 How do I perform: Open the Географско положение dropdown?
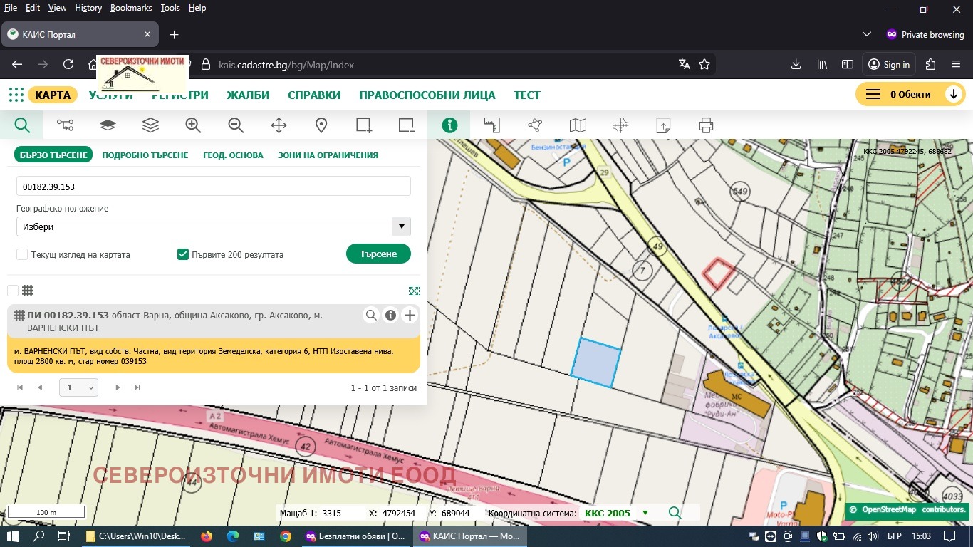point(401,226)
